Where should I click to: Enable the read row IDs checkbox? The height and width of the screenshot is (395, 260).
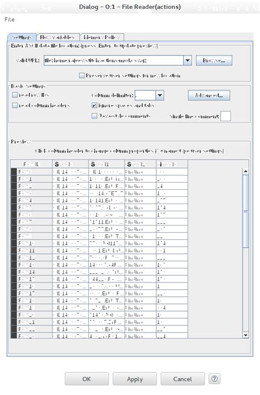tap(15, 95)
